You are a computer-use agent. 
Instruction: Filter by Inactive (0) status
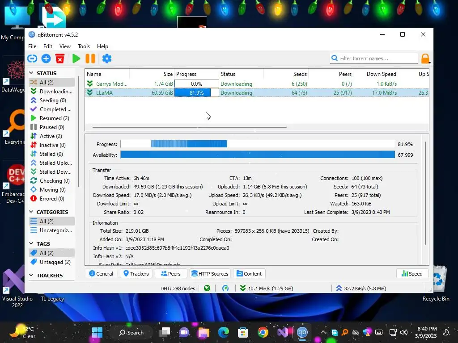(52, 145)
